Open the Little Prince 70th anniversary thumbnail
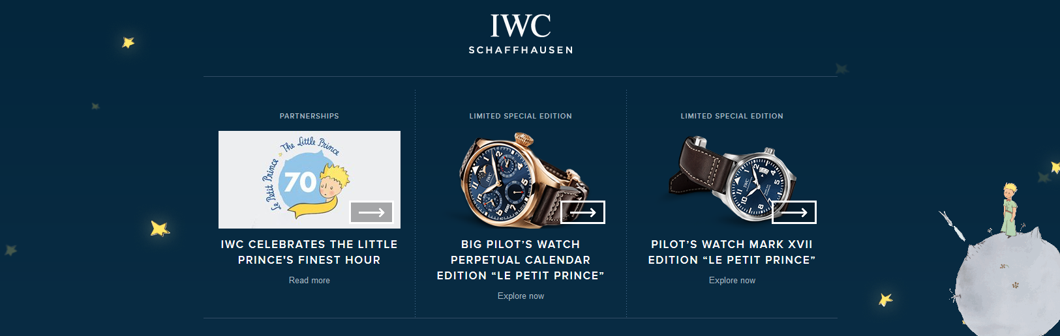The height and width of the screenshot is (336, 1060). [309, 180]
